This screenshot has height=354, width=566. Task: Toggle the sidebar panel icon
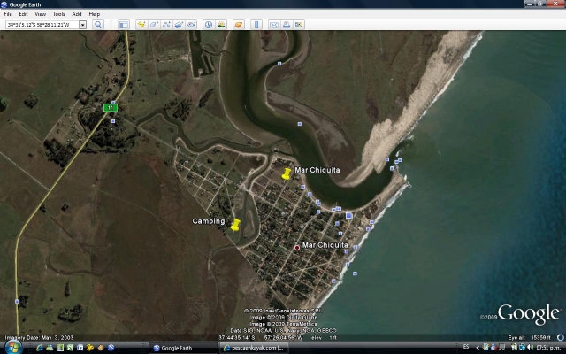(124, 25)
